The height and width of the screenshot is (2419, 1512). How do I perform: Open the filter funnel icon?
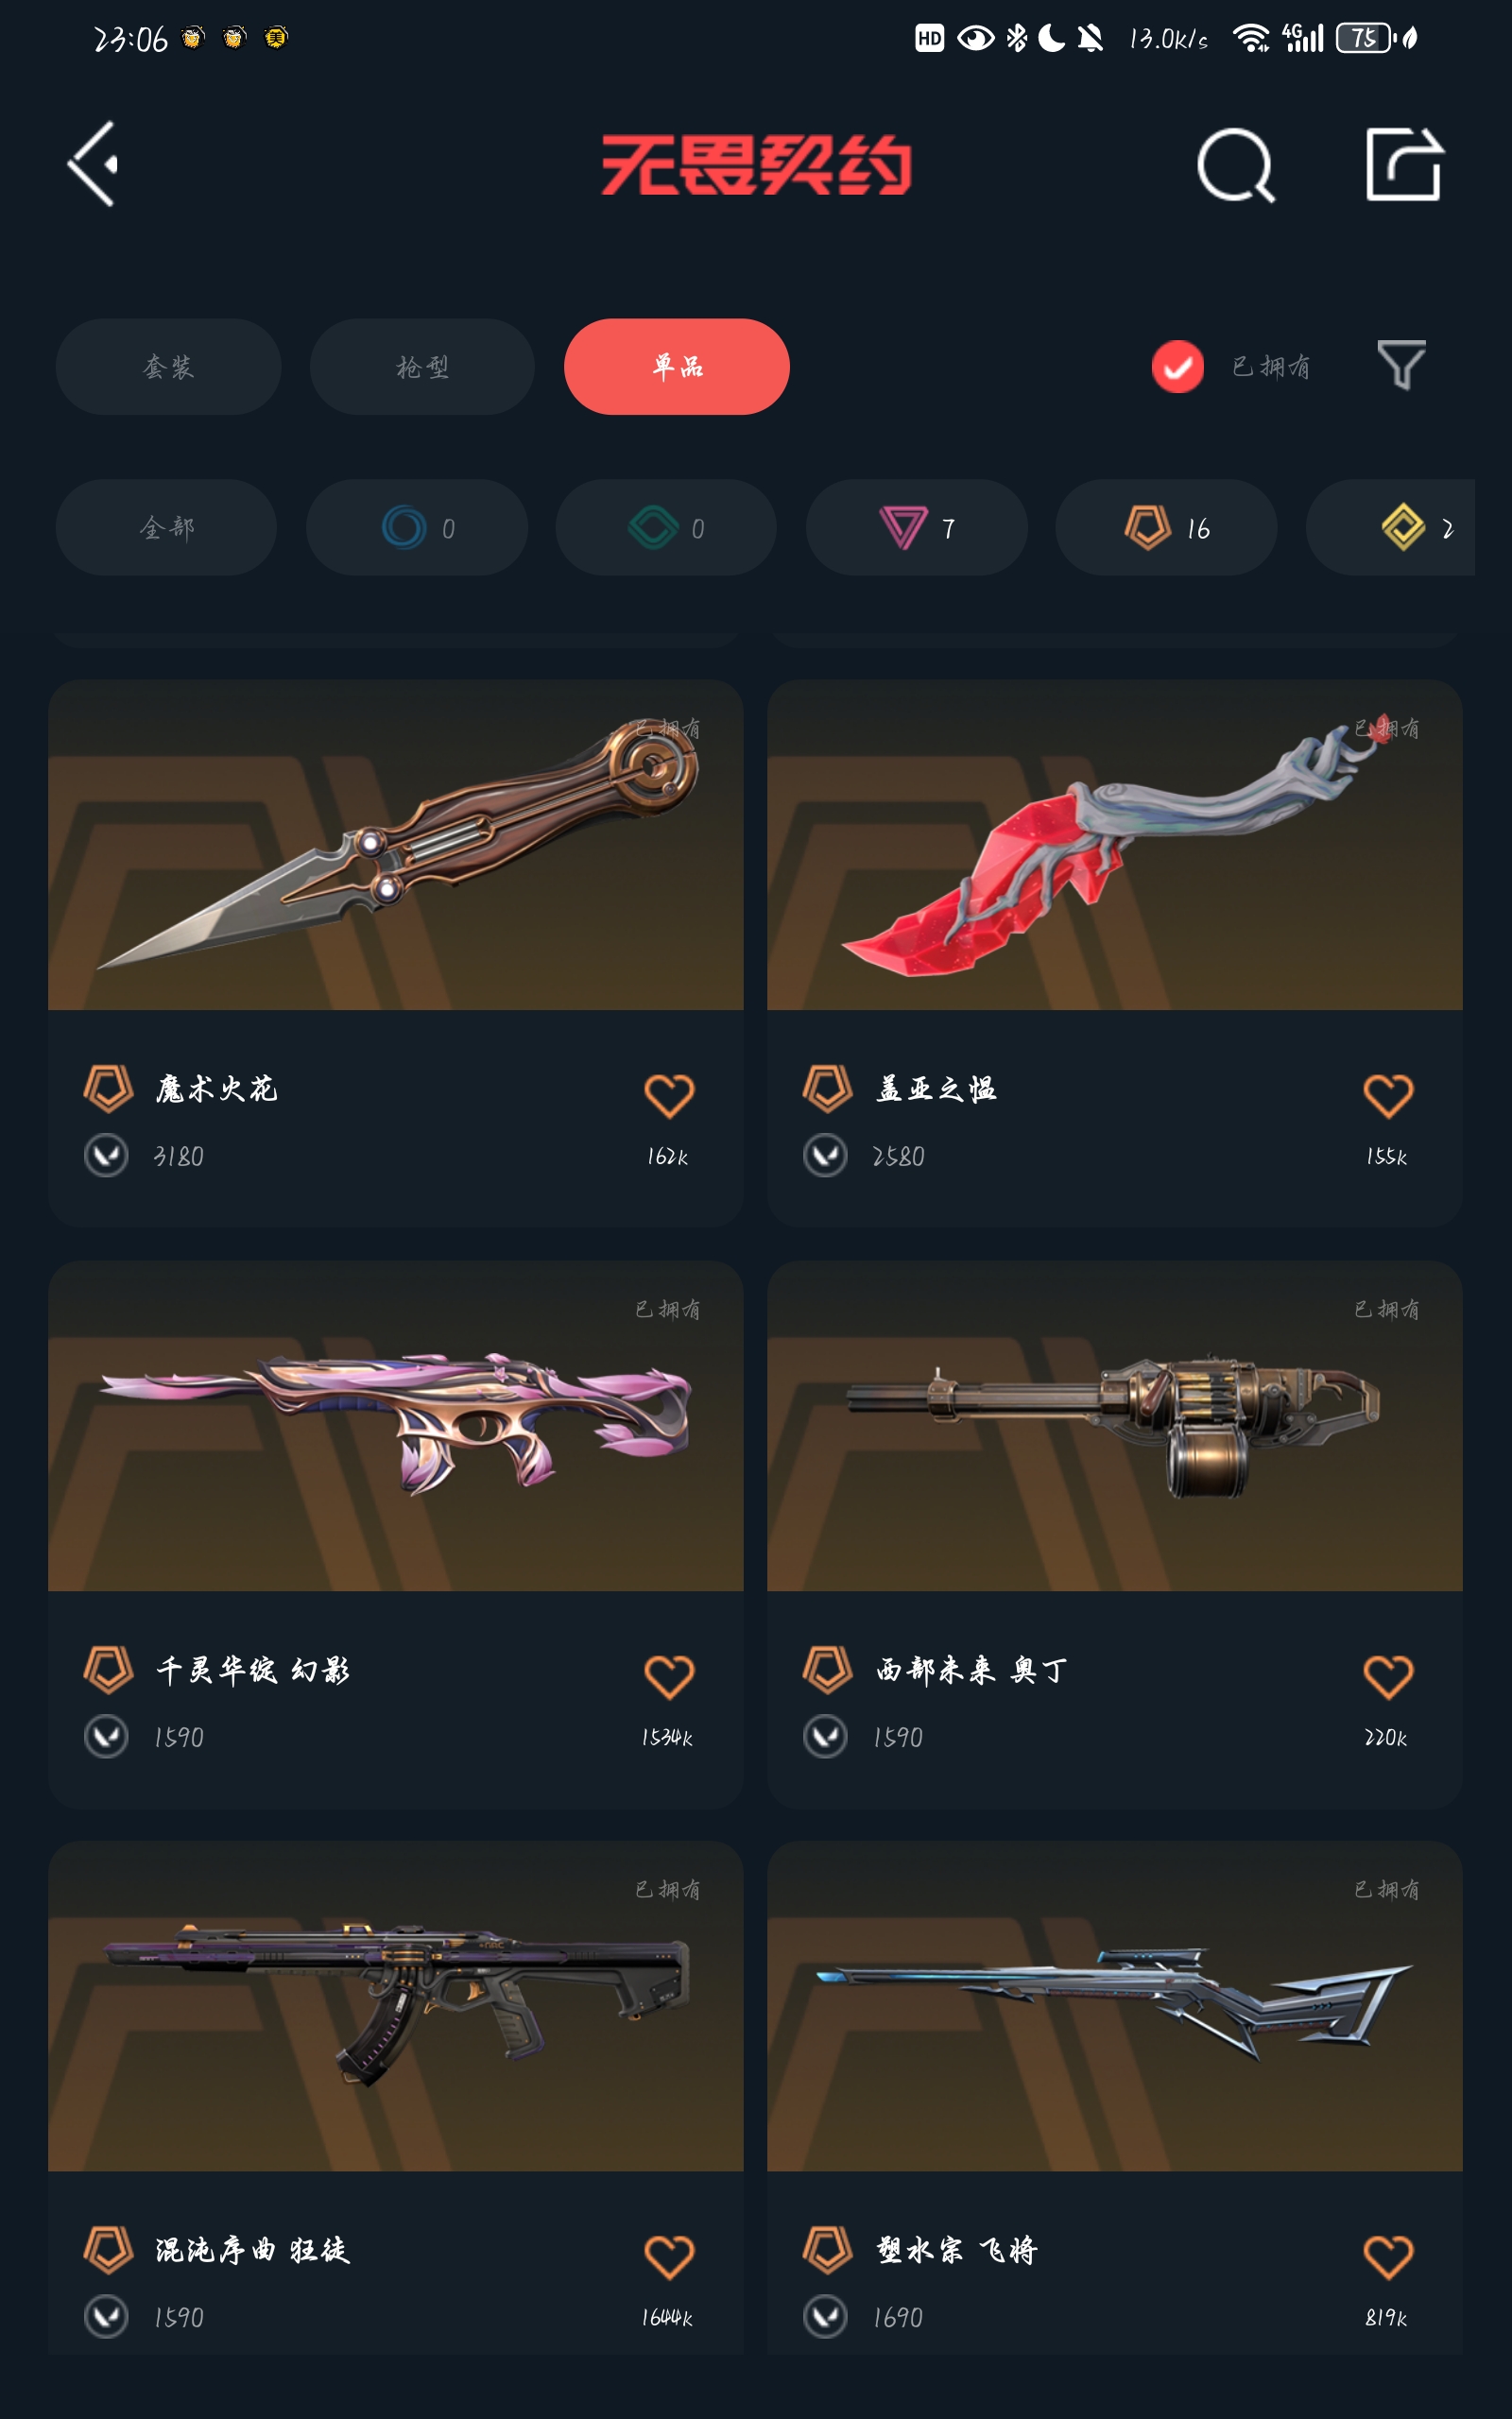pyautogui.click(x=1401, y=365)
